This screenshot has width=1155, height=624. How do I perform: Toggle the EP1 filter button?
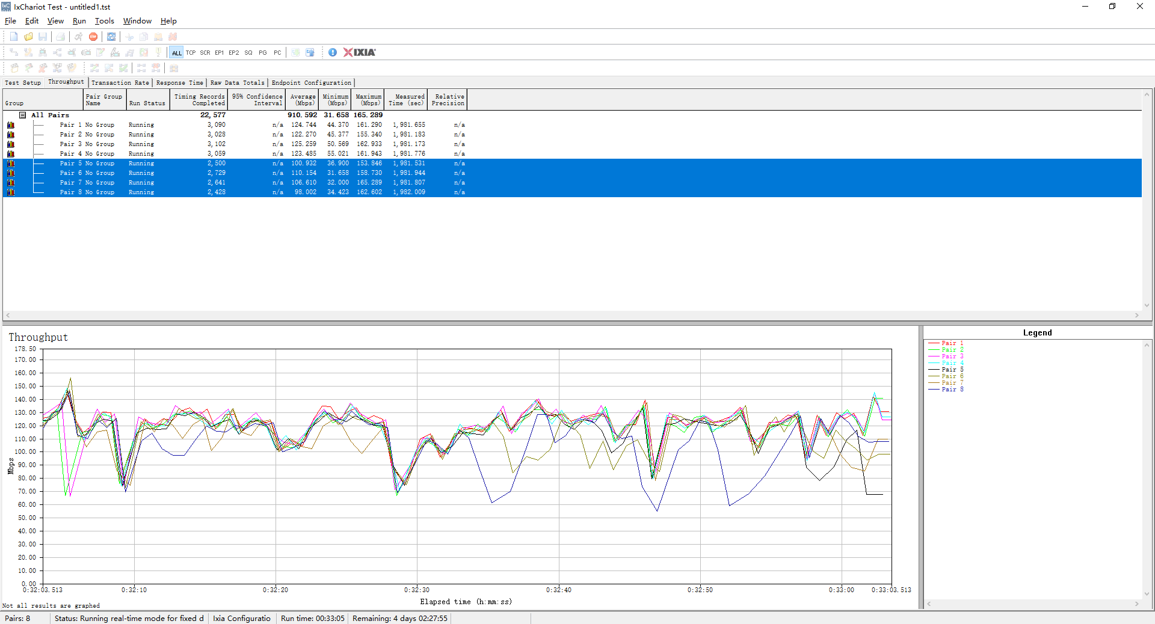point(220,52)
